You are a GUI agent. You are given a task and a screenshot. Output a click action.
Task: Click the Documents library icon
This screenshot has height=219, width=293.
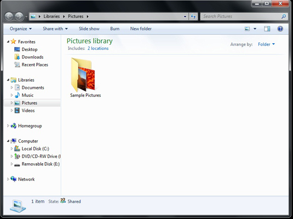click(17, 88)
